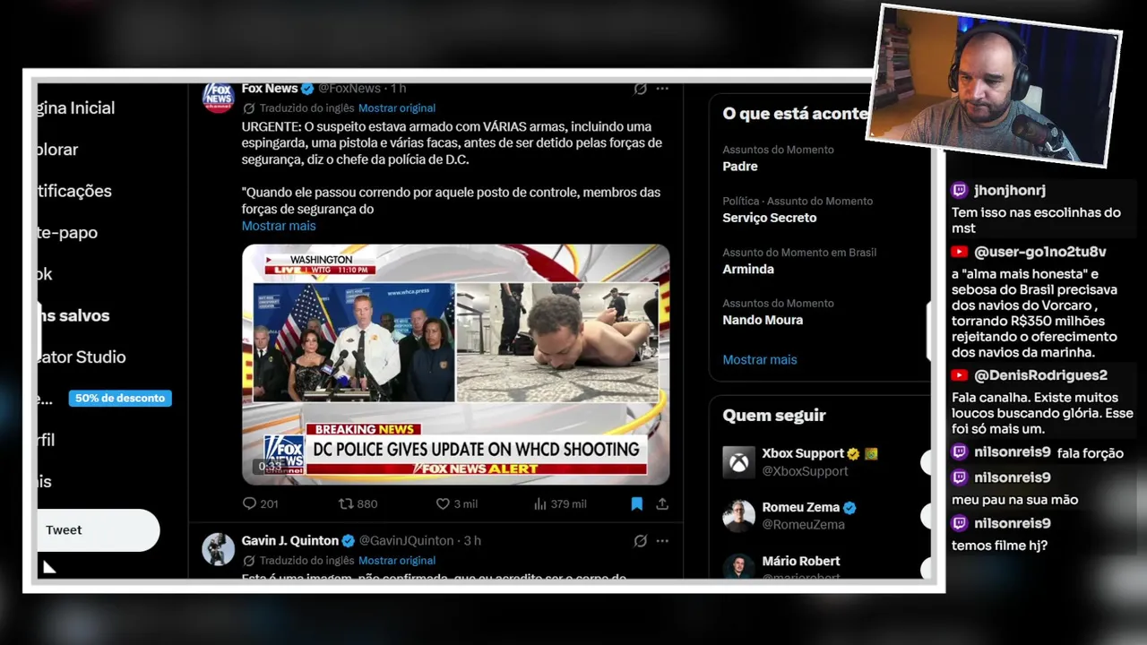The image size is (1147, 645).
Task: Click YouTube icon next to @DenisRodrigues2
Action: (x=960, y=375)
